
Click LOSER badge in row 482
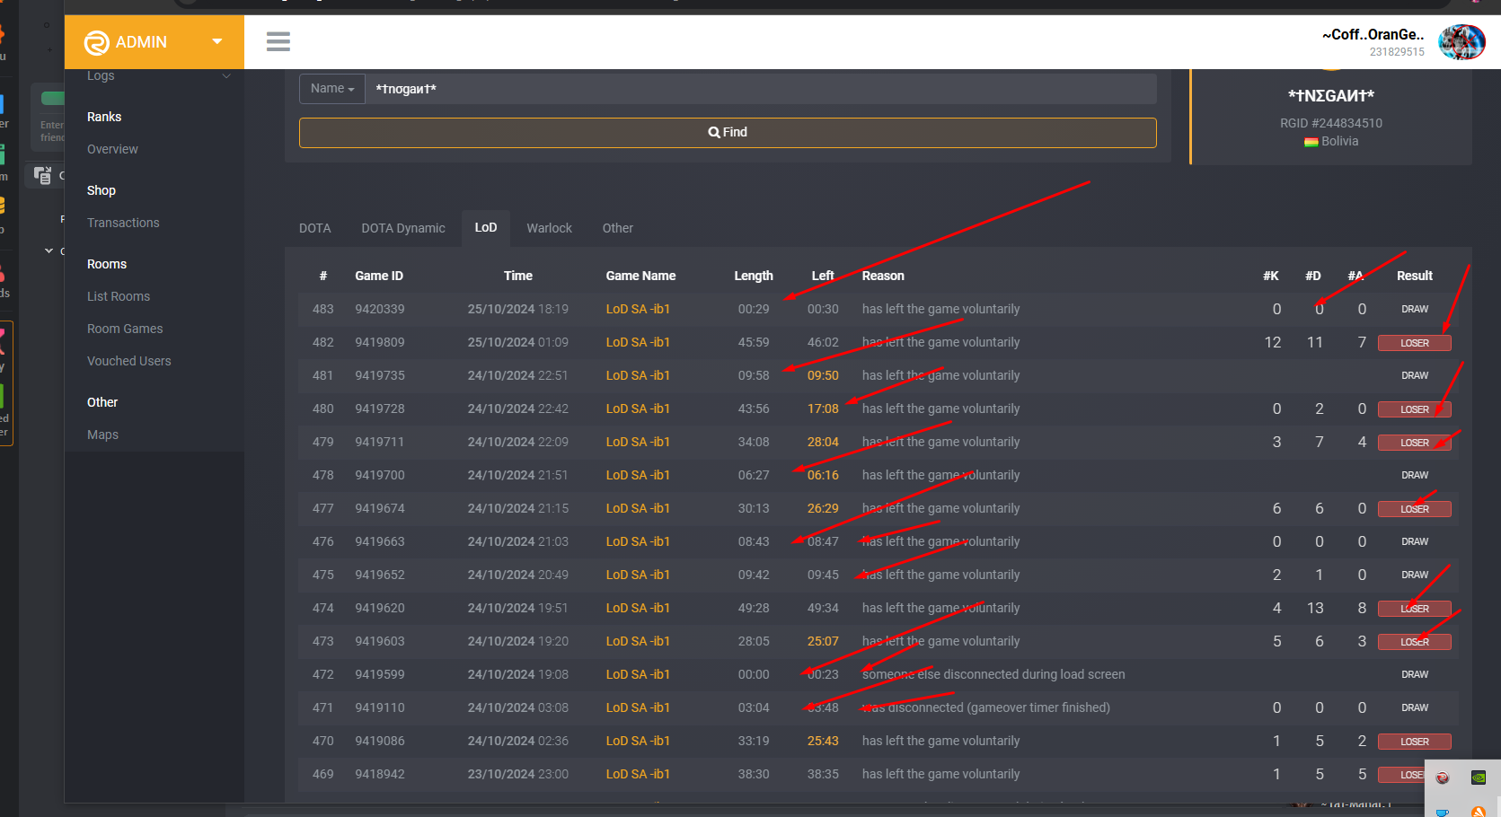pyautogui.click(x=1415, y=343)
